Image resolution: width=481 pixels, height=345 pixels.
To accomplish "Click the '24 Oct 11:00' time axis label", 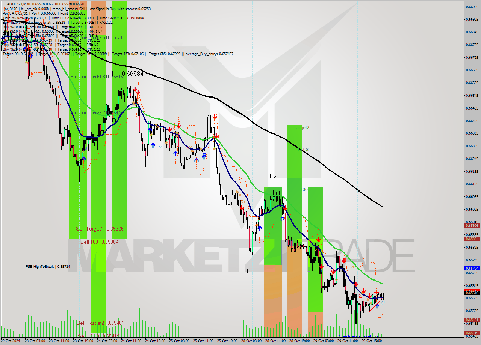I will pos(131,341).
